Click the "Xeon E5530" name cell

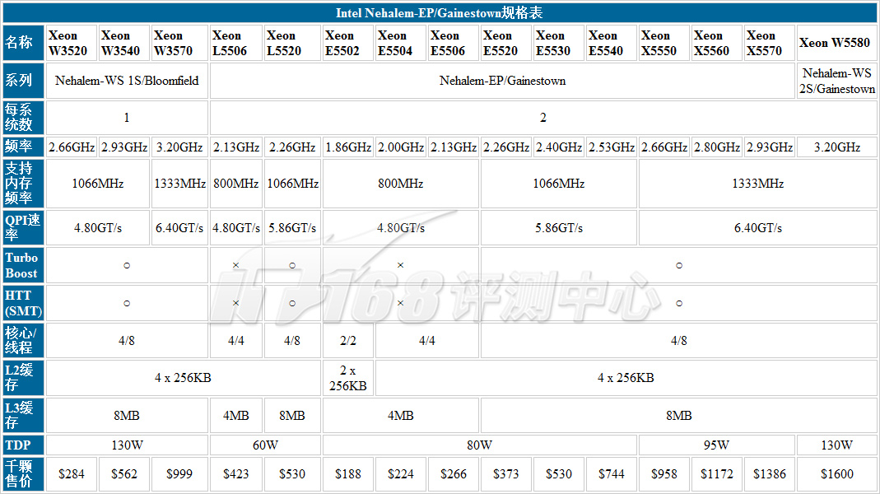click(x=559, y=43)
